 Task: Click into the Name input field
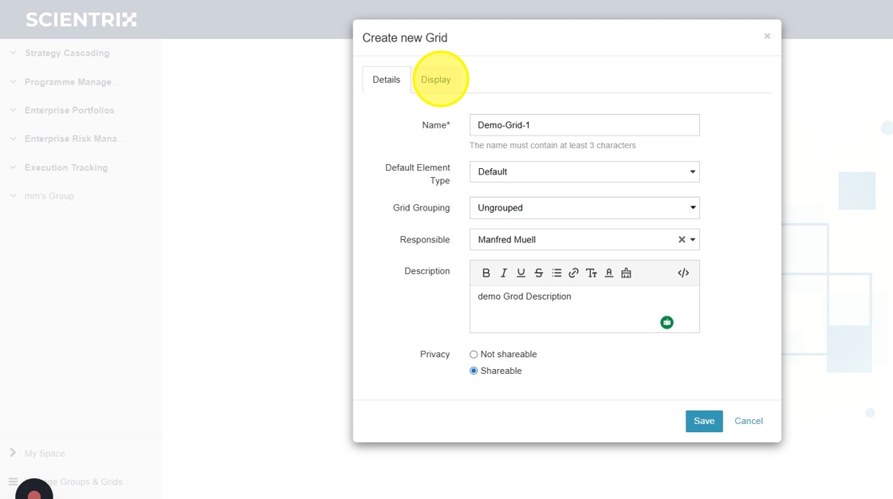point(584,125)
